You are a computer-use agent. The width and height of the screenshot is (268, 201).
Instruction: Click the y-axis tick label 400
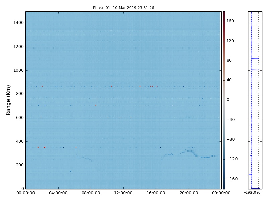pyautogui.click(x=20, y=141)
